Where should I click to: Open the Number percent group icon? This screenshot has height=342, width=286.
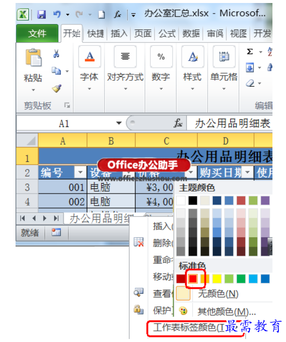161,57
